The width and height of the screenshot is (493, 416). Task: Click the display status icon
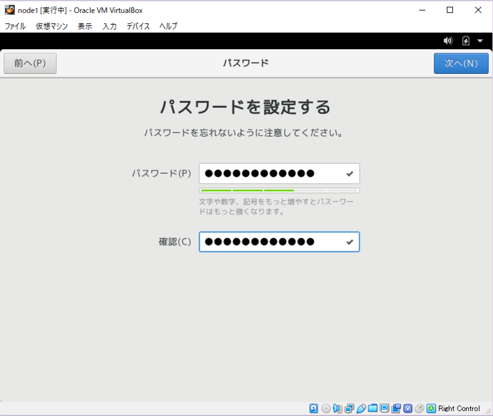(384, 409)
